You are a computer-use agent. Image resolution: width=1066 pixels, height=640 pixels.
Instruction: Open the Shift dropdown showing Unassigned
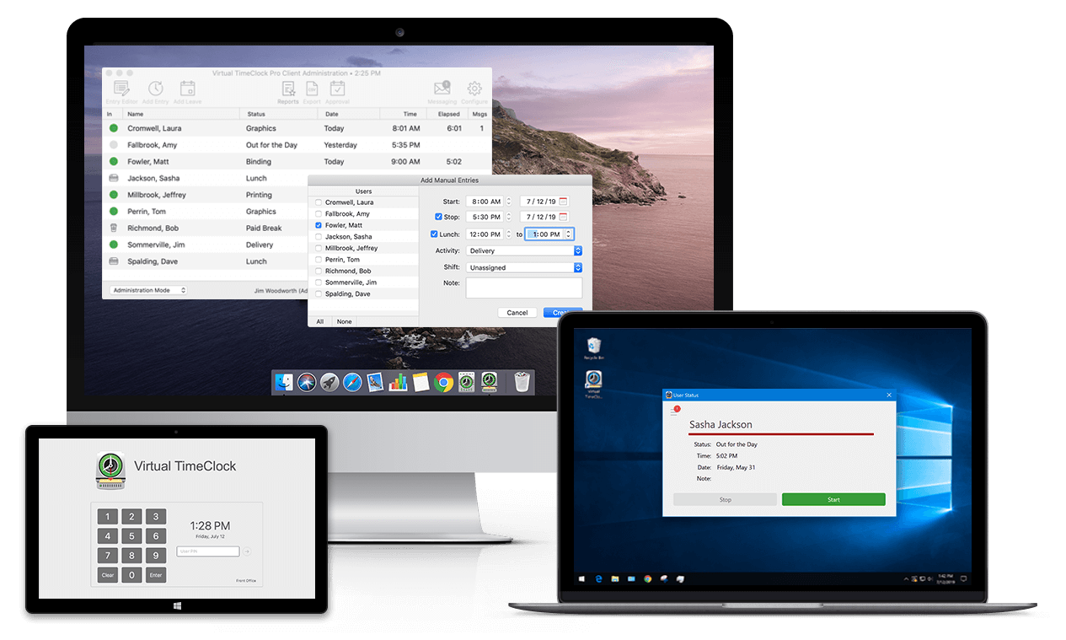[524, 267]
